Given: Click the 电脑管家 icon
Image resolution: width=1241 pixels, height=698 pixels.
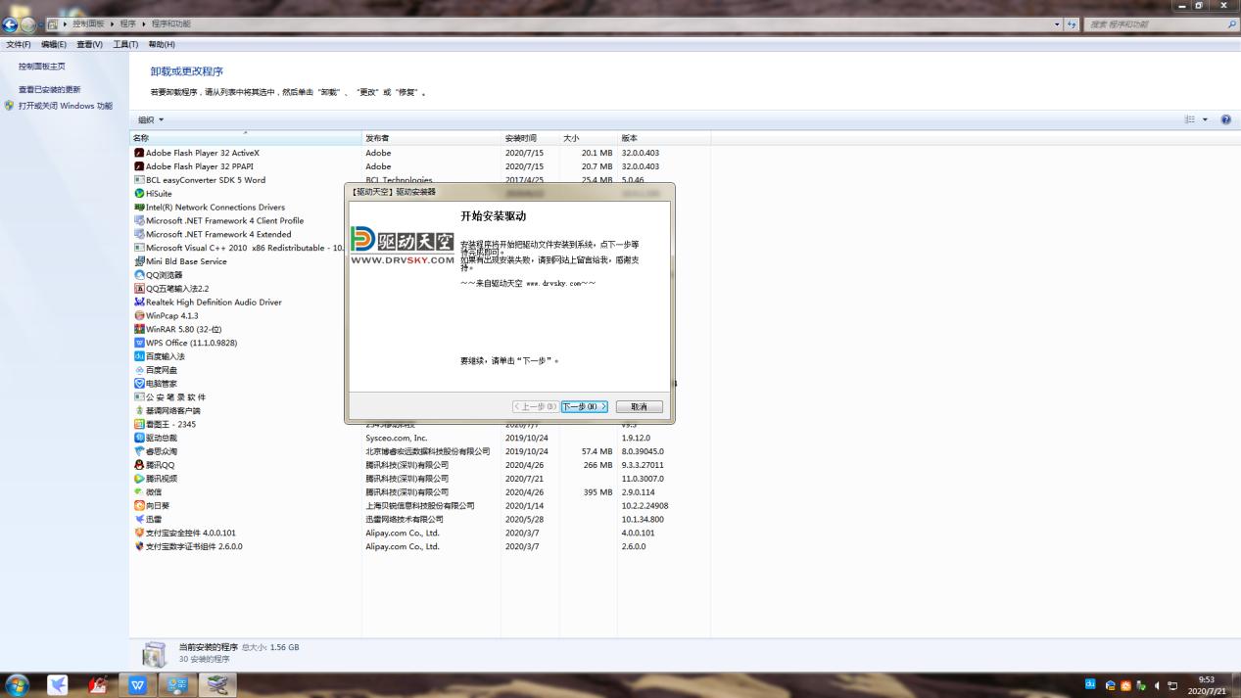Looking at the screenshot, I should pos(139,384).
